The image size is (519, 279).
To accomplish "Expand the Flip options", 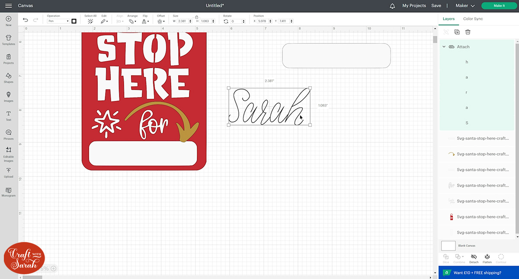I will (145, 21).
